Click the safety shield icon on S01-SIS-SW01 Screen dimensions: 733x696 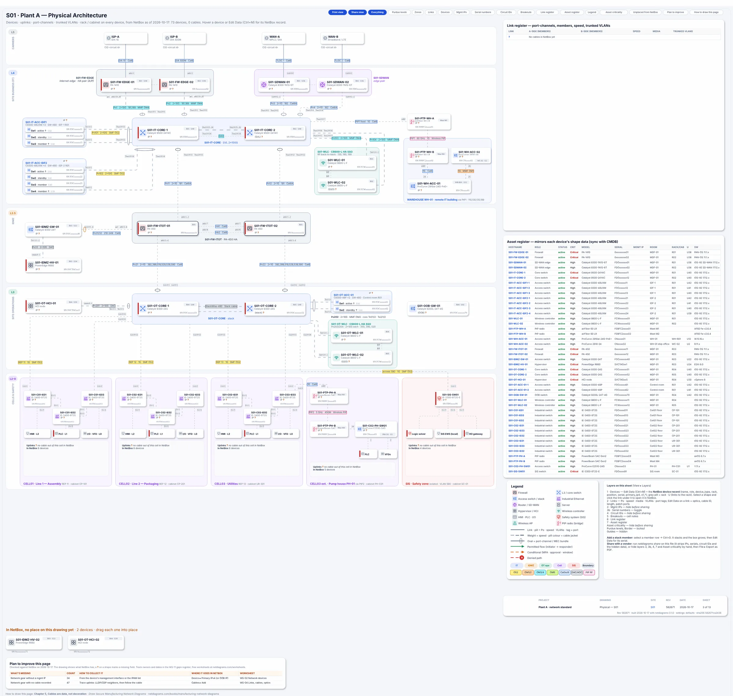pyautogui.click(x=439, y=398)
